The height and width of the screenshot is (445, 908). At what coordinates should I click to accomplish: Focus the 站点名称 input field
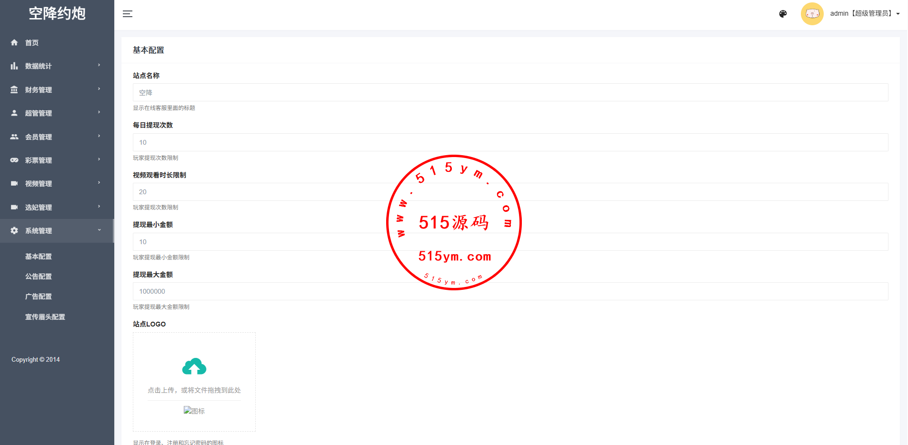(510, 92)
